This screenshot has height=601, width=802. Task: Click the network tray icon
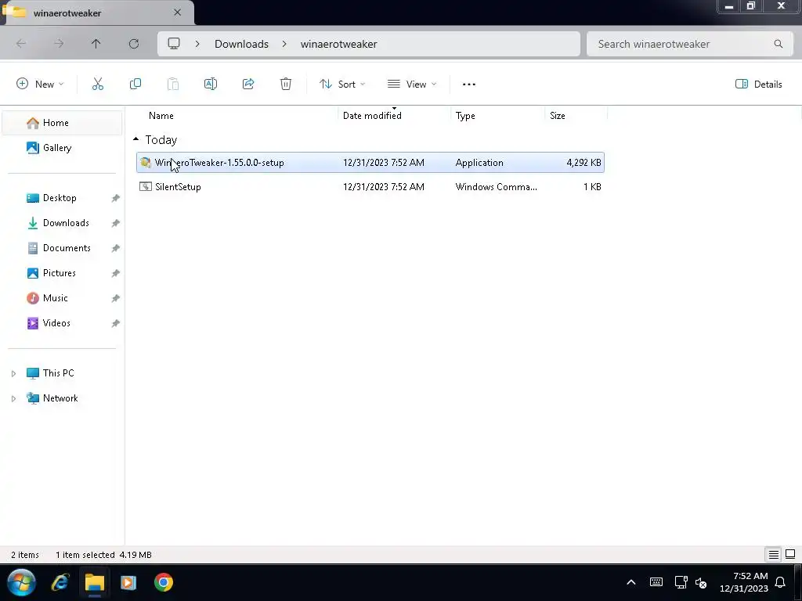click(681, 582)
